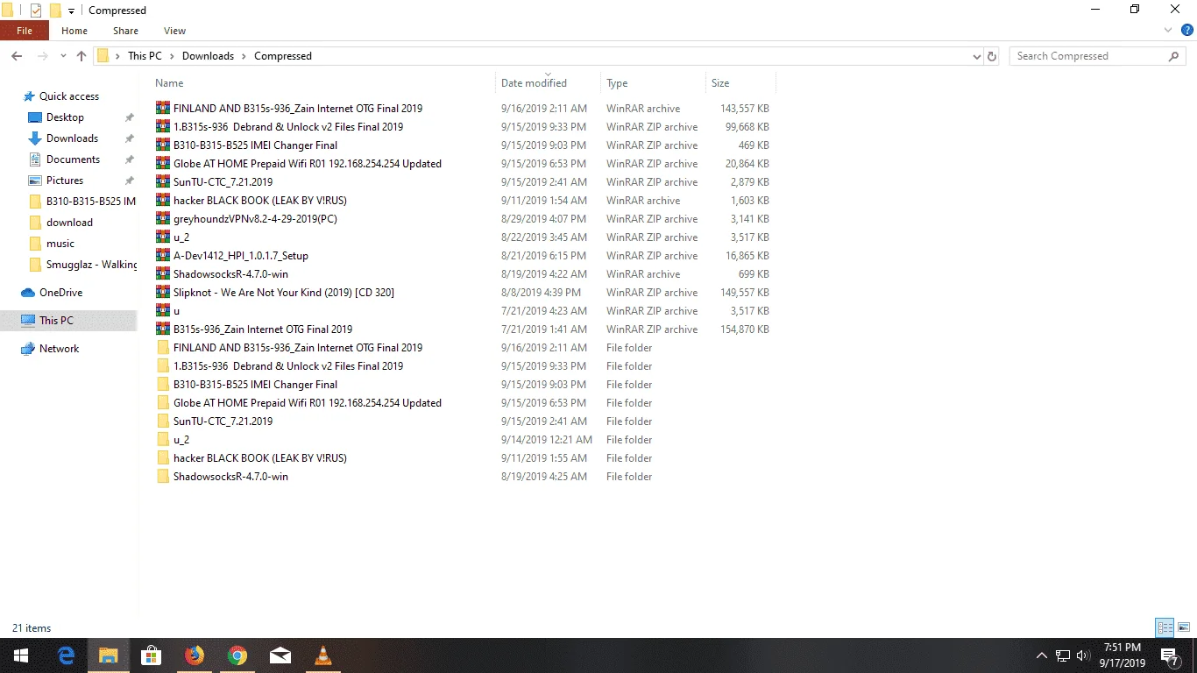Open VLC media player from the taskbar
1197x673 pixels.
pos(322,655)
